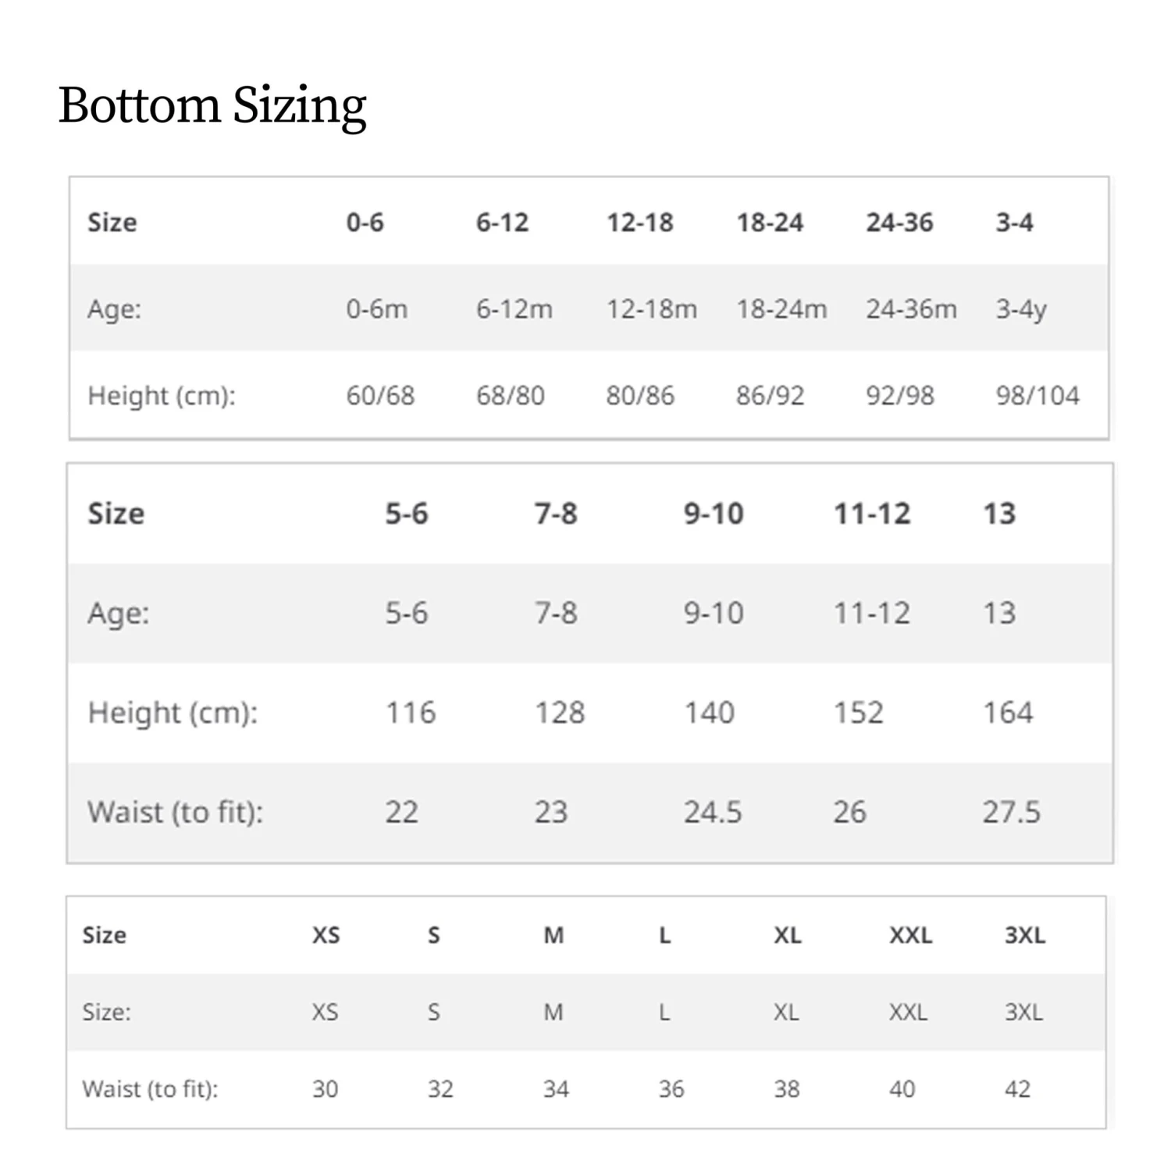The height and width of the screenshot is (1171, 1171).
Task: Select the 24-36 size header
Action: coord(899,222)
